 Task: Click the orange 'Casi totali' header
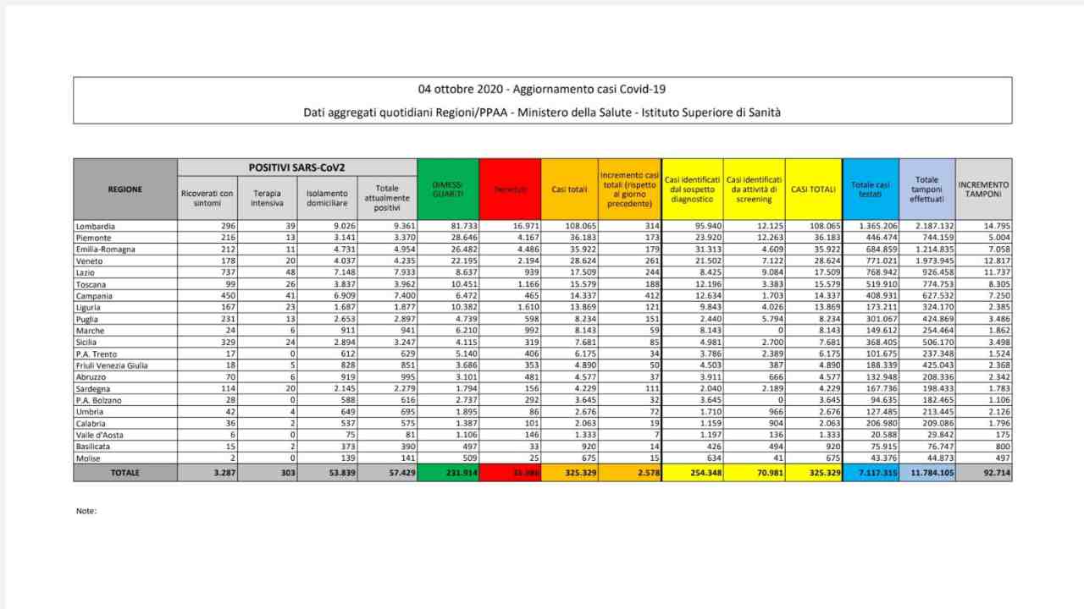569,189
